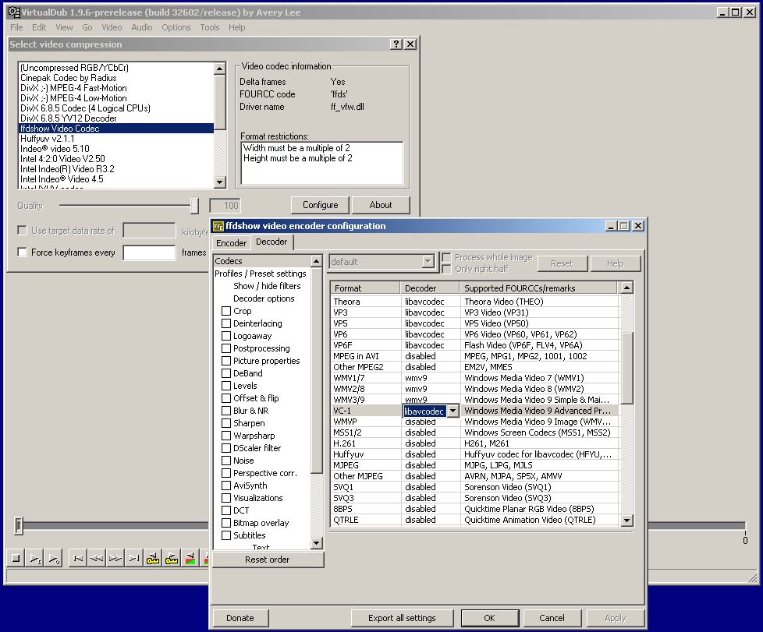Image resolution: width=763 pixels, height=632 pixels.
Task: Click the Stop playback button
Action: [x=16, y=558]
